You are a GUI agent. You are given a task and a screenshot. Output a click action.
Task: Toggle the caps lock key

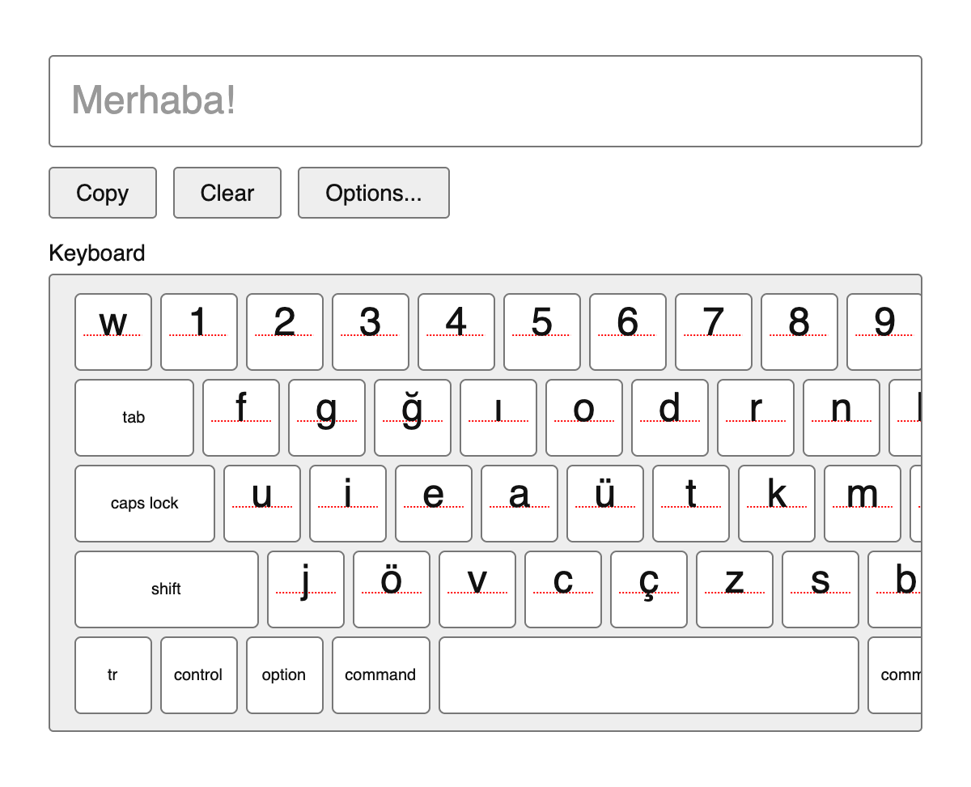pyautogui.click(x=145, y=504)
